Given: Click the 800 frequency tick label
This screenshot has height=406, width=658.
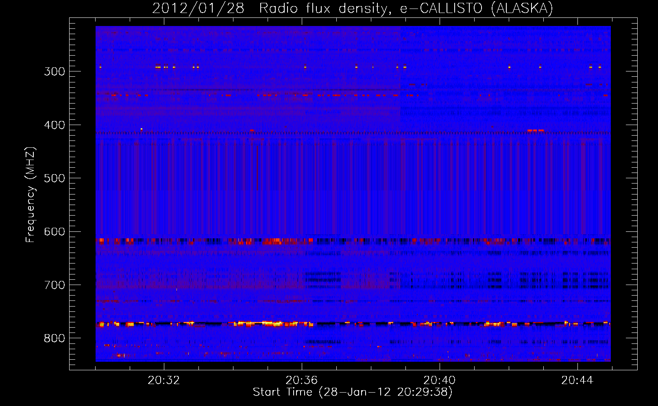Looking at the screenshot, I should click(54, 338).
